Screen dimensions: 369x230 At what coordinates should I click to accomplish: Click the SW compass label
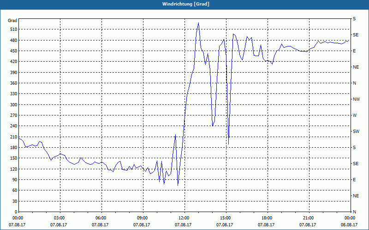[x=356, y=132]
